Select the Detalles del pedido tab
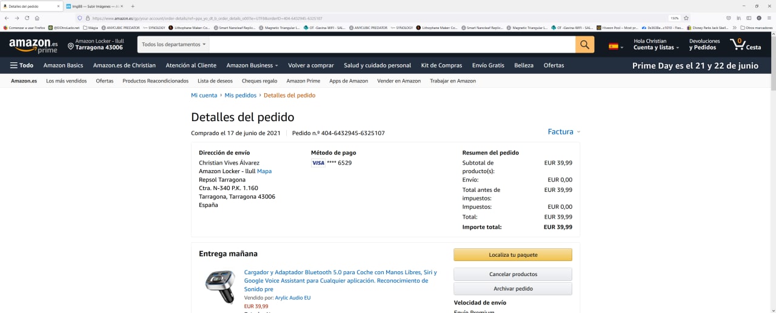The image size is (776, 313). [32, 6]
